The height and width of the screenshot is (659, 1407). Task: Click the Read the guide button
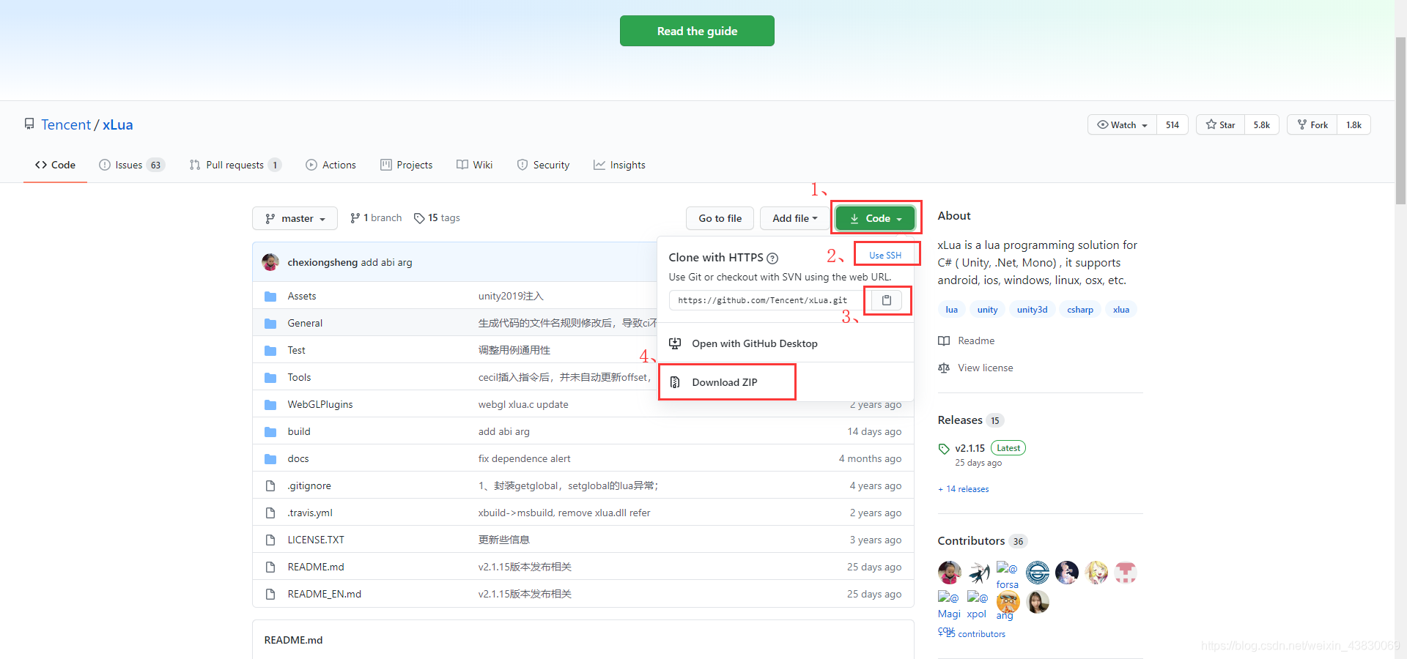tap(697, 31)
